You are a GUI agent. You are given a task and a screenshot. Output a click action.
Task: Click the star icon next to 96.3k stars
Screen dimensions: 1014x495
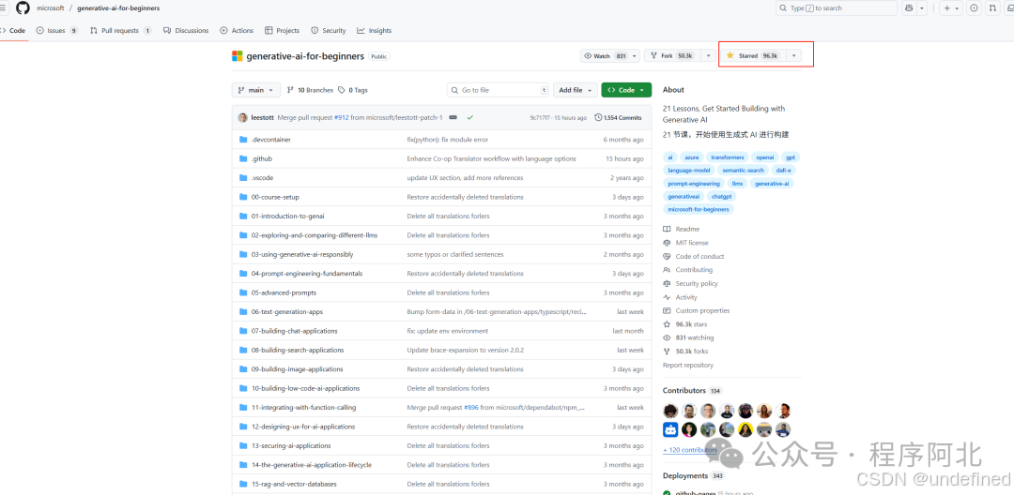pos(667,324)
